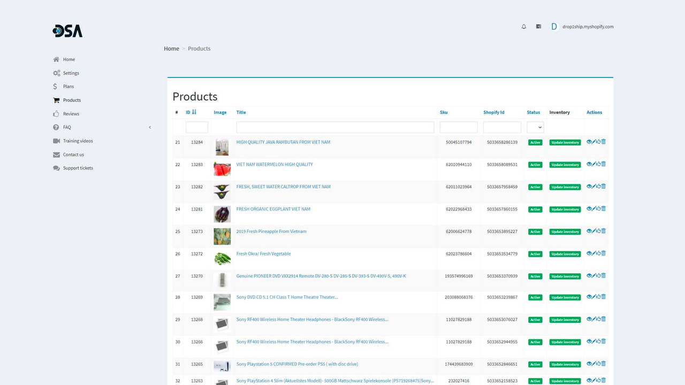The image size is (685, 385).
Task: Open the FAQ section from the sidebar
Action: click(x=67, y=127)
